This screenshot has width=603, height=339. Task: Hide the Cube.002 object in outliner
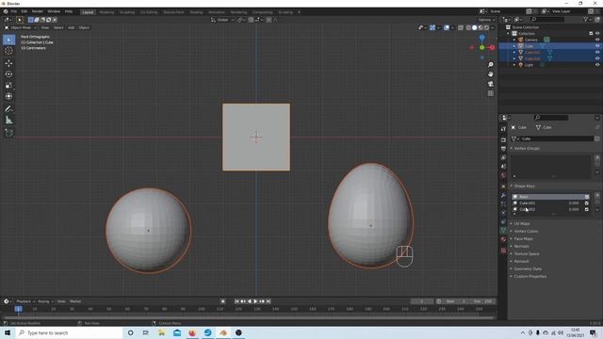(597, 58)
